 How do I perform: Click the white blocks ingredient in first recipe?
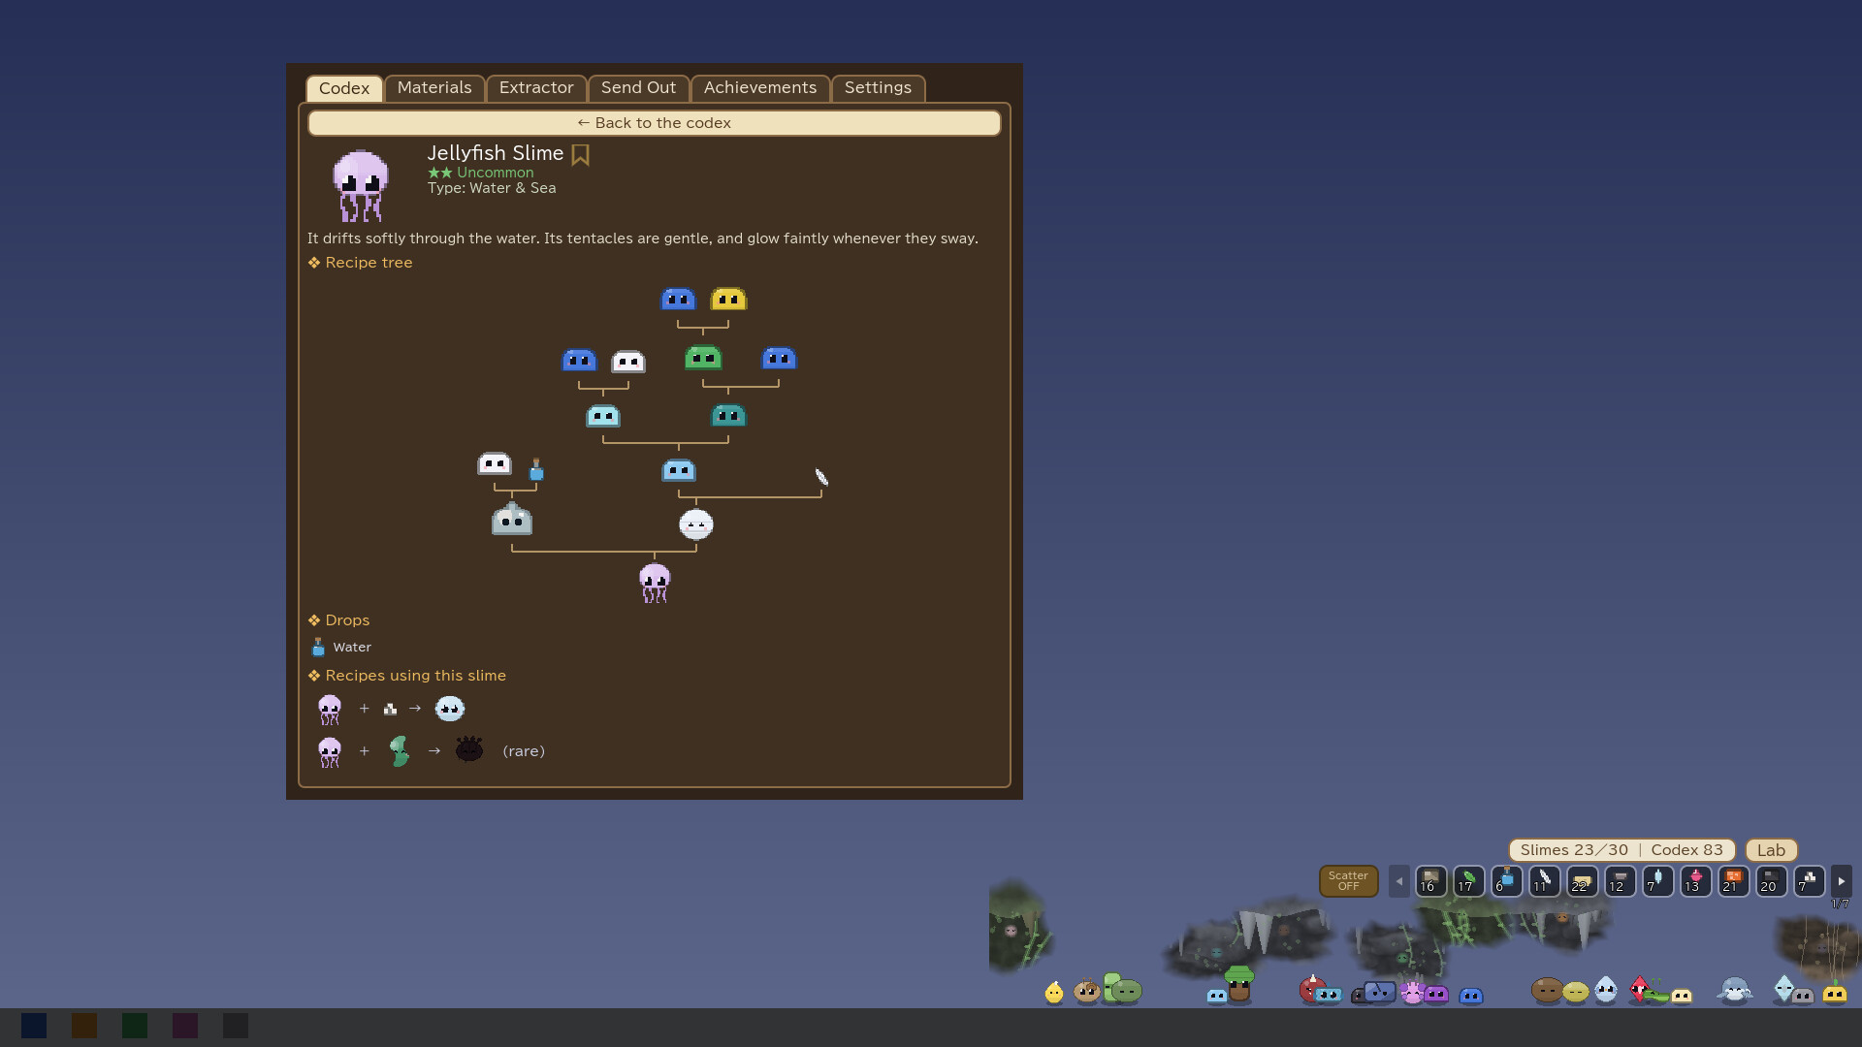390,710
